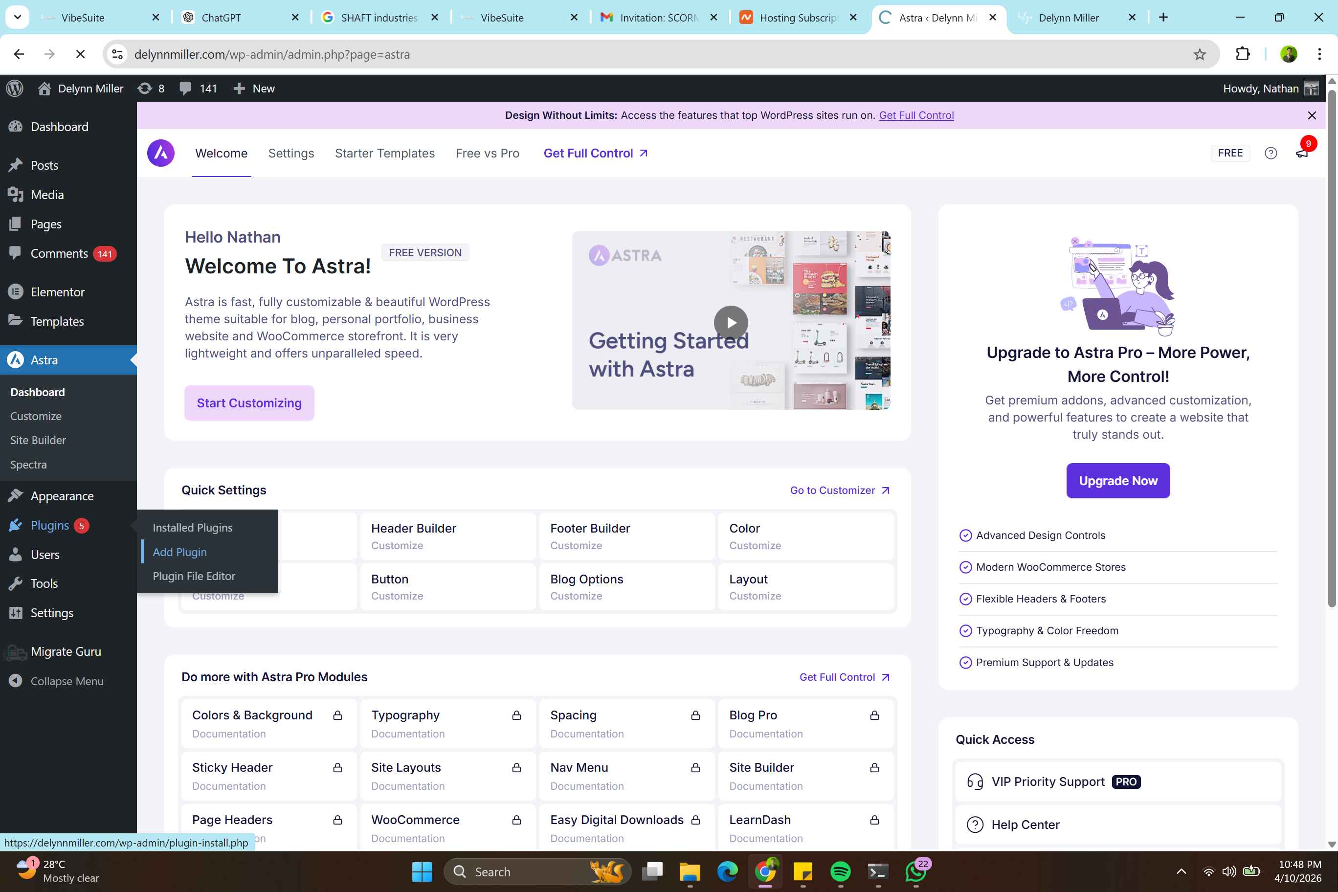Open WhatsApp from the taskbar

click(915, 871)
